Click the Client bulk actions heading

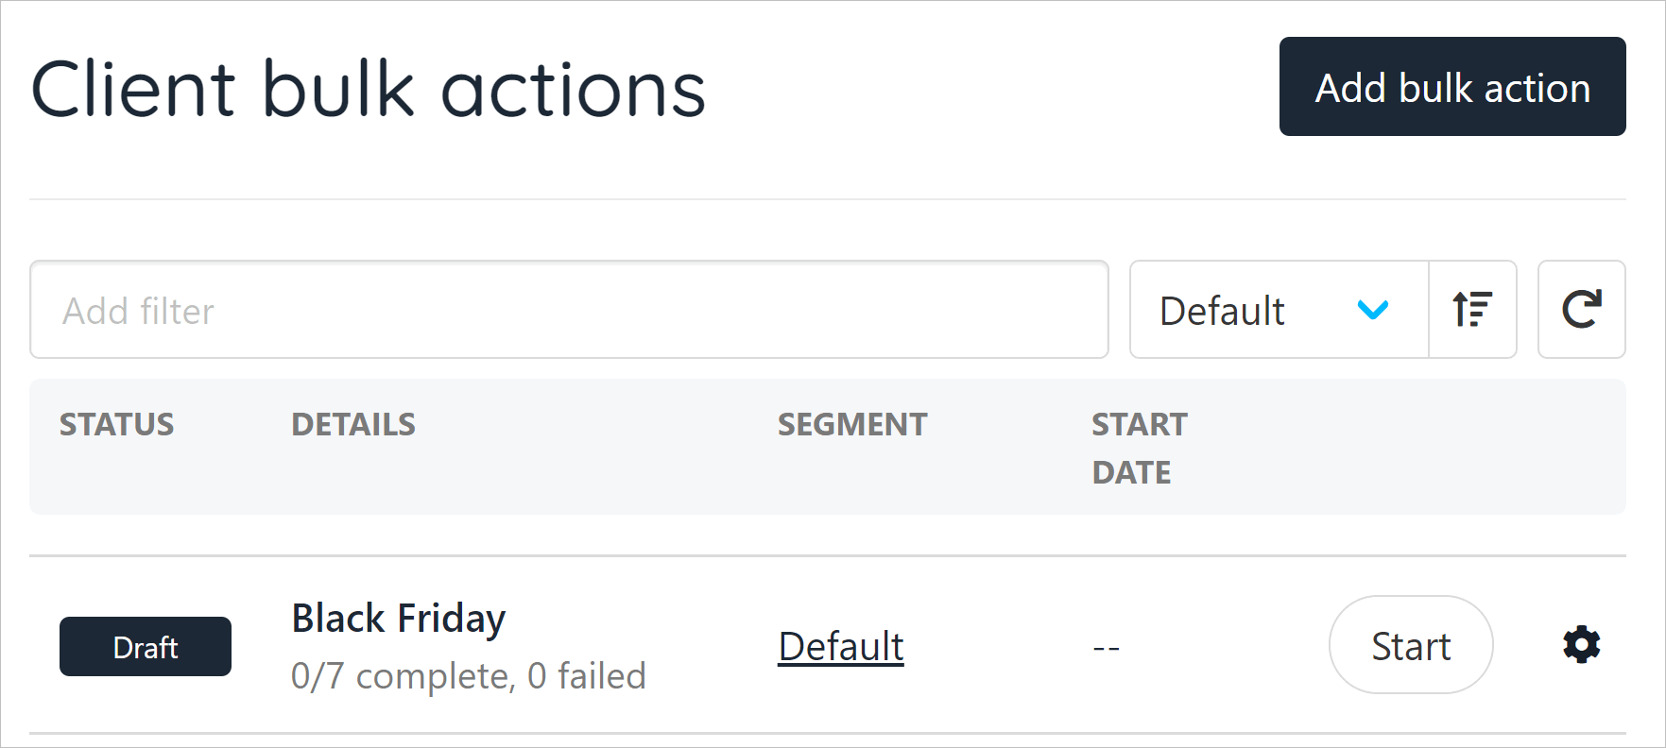coord(369,90)
